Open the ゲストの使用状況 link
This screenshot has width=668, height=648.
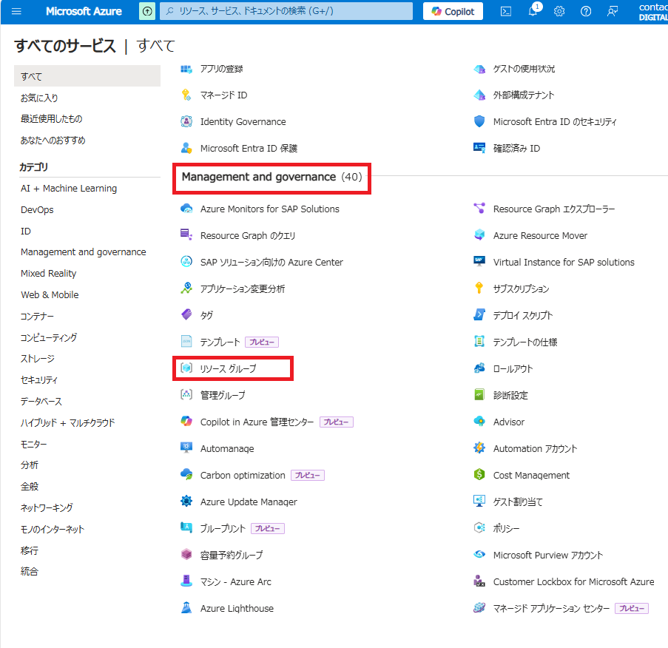point(524,69)
